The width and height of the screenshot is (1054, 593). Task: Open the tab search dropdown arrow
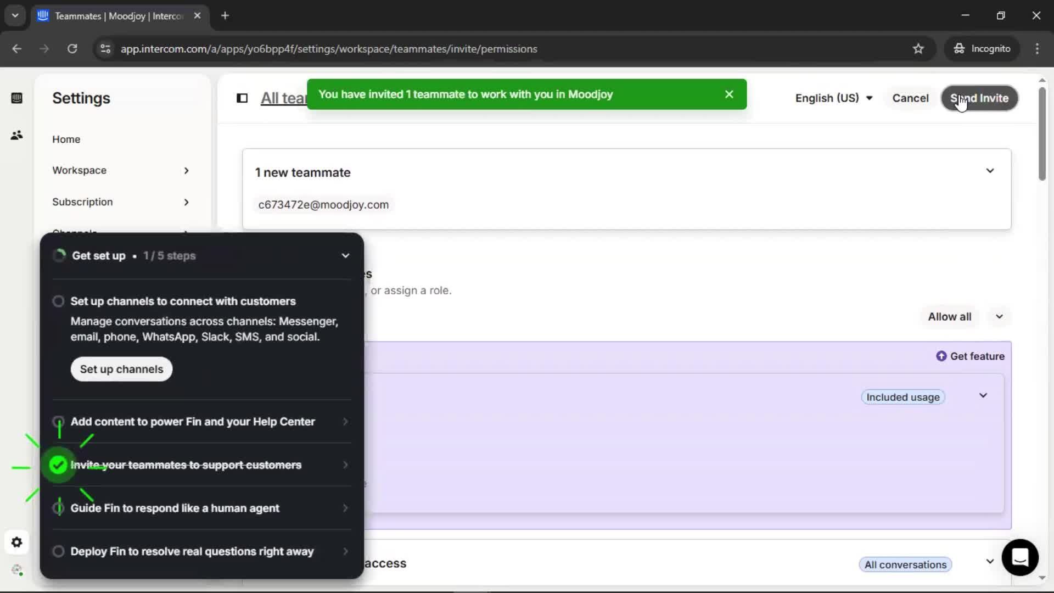point(15,16)
